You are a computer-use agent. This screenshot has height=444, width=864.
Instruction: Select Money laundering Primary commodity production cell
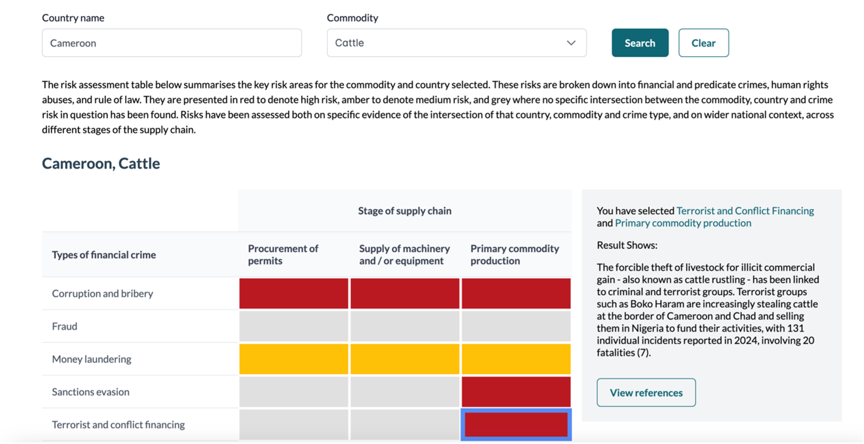(x=516, y=359)
